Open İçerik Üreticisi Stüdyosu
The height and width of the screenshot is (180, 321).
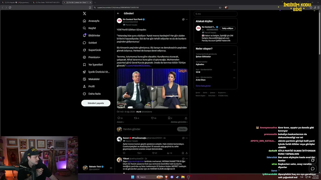pyautogui.click(x=96, y=72)
